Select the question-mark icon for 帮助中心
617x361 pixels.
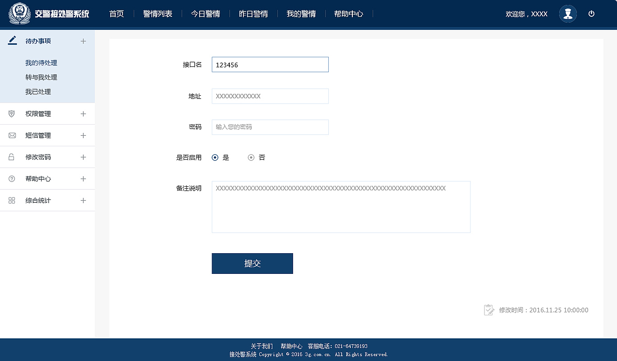pos(12,179)
